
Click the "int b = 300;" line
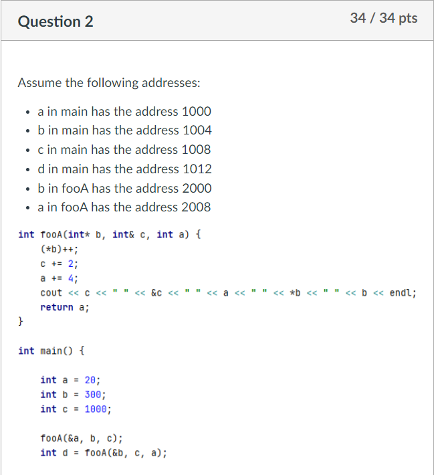[x=73, y=395]
